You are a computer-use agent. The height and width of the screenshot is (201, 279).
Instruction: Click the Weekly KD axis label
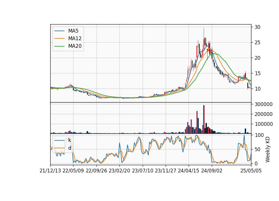(267, 150)
